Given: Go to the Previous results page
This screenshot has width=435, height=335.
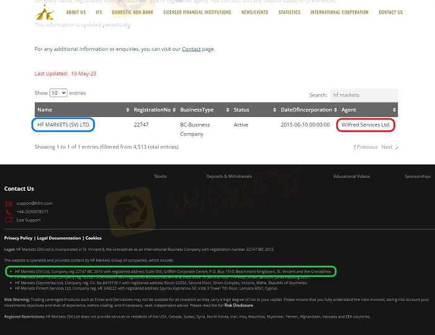Looking at the screenshot, I should coord(365,147).
